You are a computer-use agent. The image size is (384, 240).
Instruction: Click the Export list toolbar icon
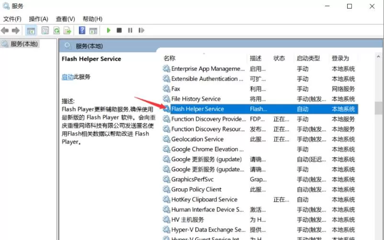68,30
